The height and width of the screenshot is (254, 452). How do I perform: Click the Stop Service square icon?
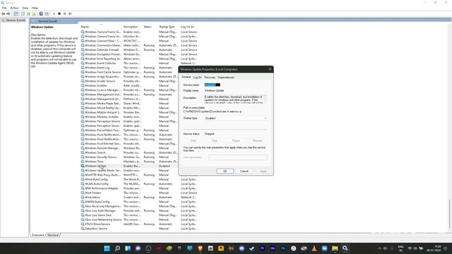point(59,13)
